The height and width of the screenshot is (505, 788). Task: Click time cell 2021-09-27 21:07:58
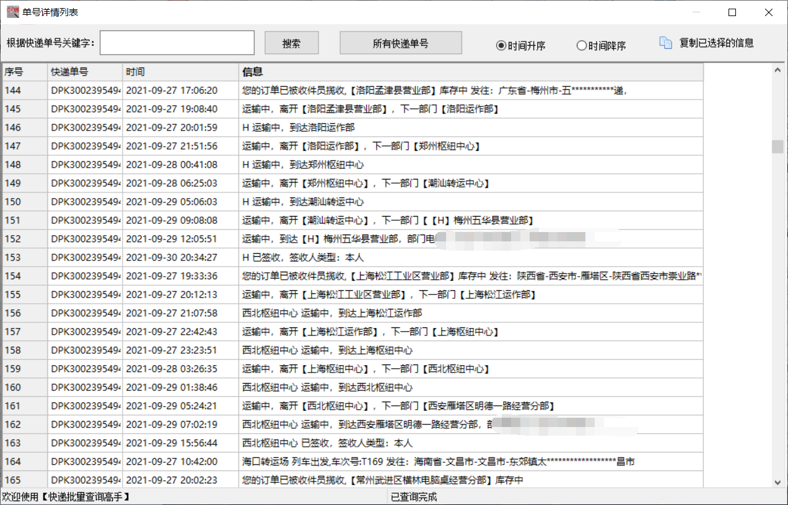pos(181,313)
